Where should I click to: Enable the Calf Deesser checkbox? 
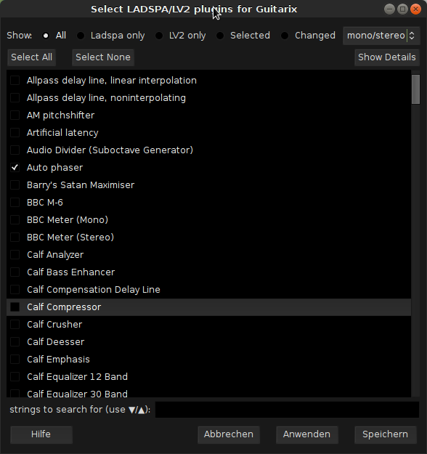(x=15, y=341)
